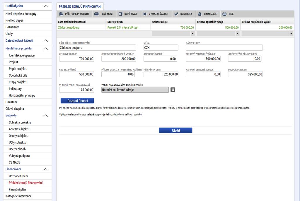
Task: Open the Celkové zdroje filter dropdown
Action: [192, 34]
